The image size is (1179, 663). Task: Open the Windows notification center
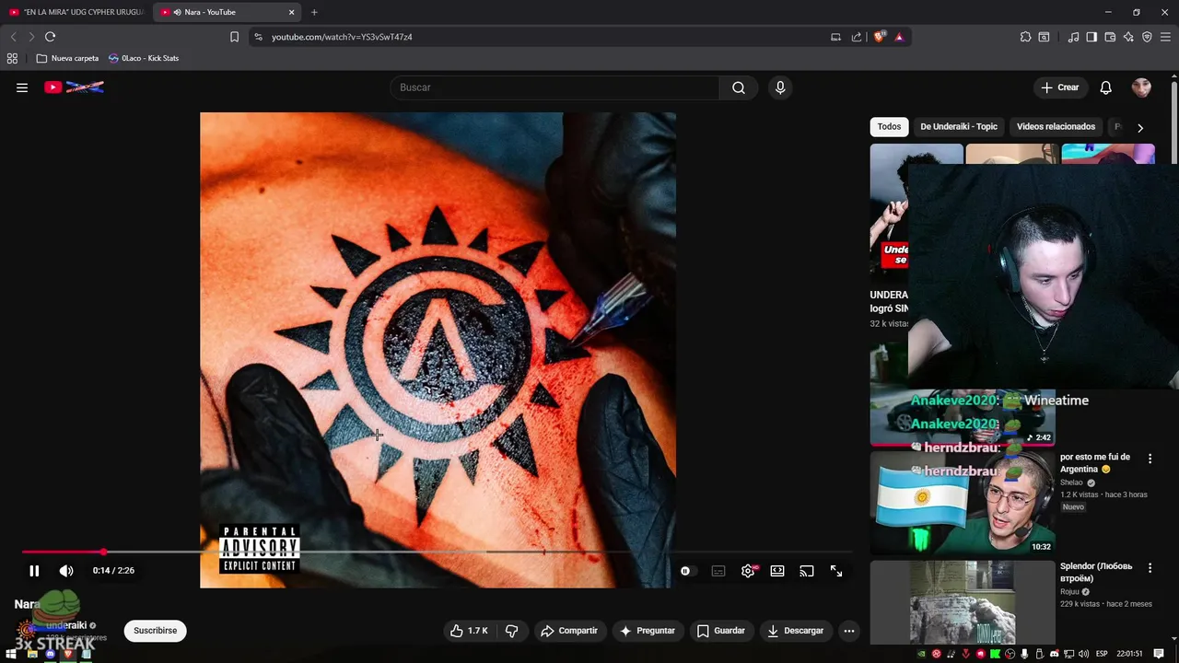[x=1159, y=654]
